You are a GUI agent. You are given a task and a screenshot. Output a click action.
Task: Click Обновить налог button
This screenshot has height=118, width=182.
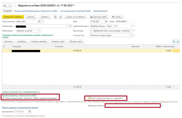(76, 41)
